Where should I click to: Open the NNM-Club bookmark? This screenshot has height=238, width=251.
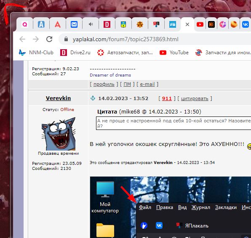click(x=36, y=53)
